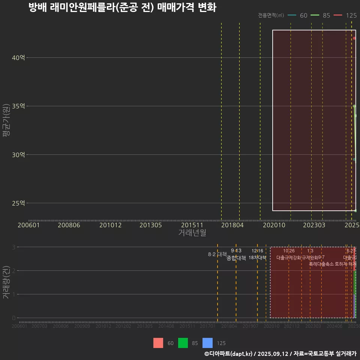Click '200703' on the volume chart x-axis
The height and width of the screenshot is (360, 360).
39,326
